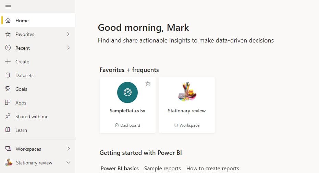Collapse Stationary review workspace dropdown arrow
319x173 pixels.
click(x=69, y=163)
